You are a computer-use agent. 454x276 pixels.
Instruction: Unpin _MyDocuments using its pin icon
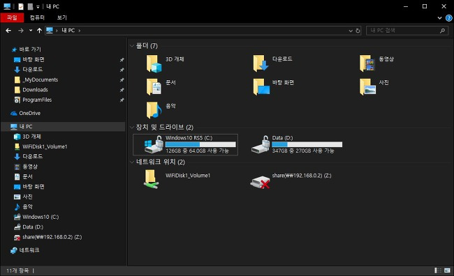122,80
